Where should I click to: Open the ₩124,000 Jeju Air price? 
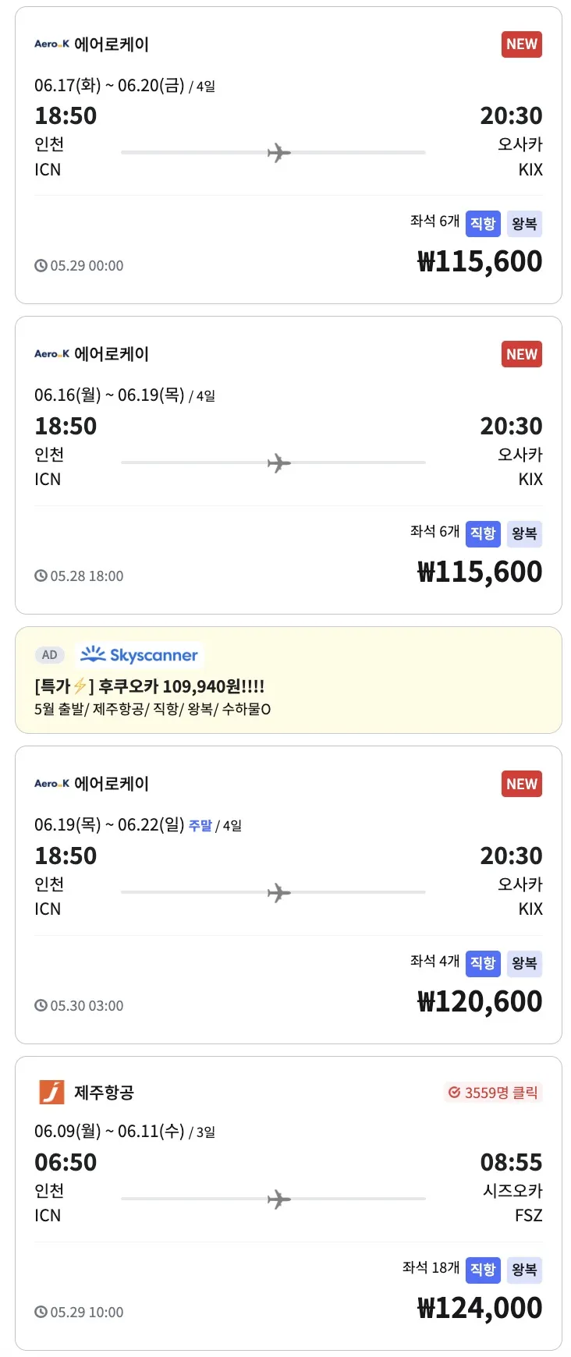[x=480, y=1308]
